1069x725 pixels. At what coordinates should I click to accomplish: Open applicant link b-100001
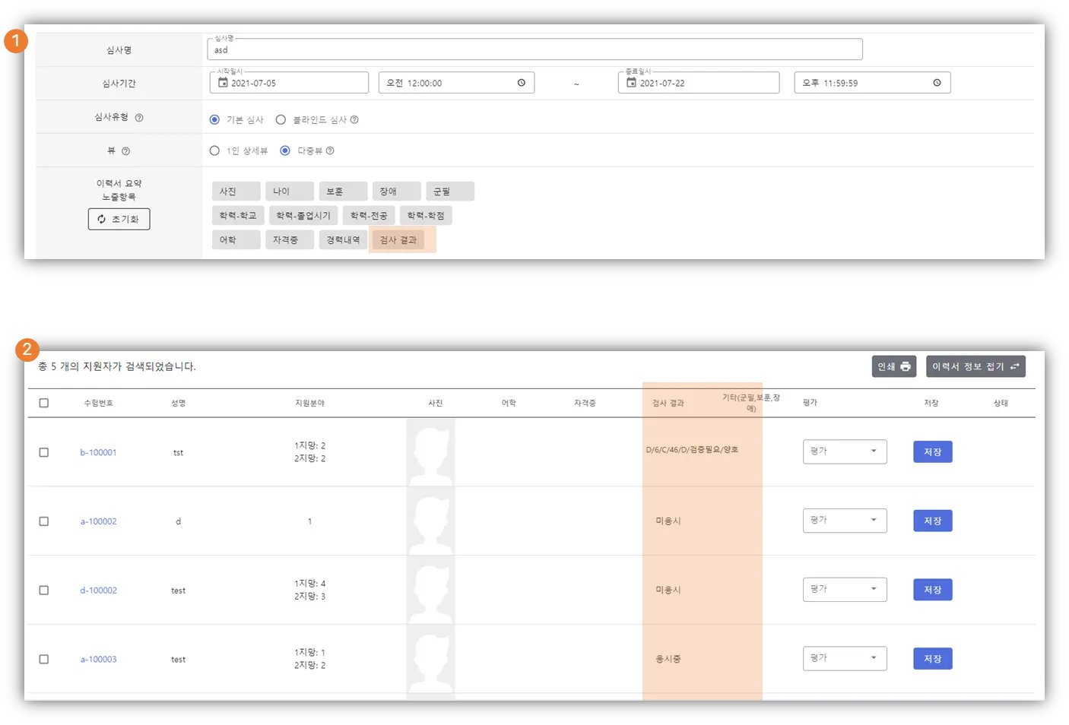[98, 452]
